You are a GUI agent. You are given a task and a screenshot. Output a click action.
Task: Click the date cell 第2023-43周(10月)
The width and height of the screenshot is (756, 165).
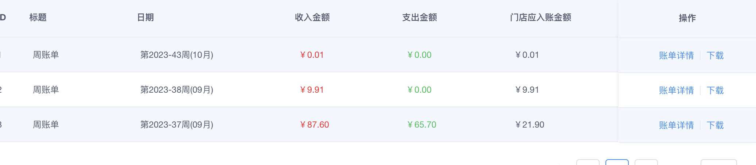click(x=177, y=55)
